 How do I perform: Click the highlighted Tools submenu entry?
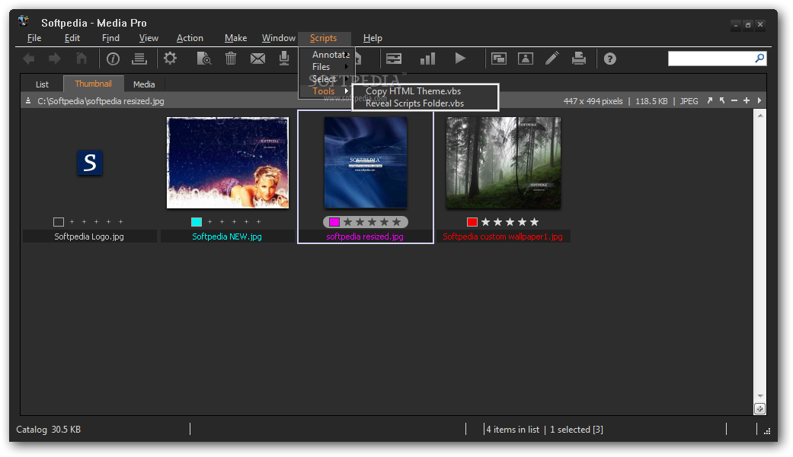[327, 91]
